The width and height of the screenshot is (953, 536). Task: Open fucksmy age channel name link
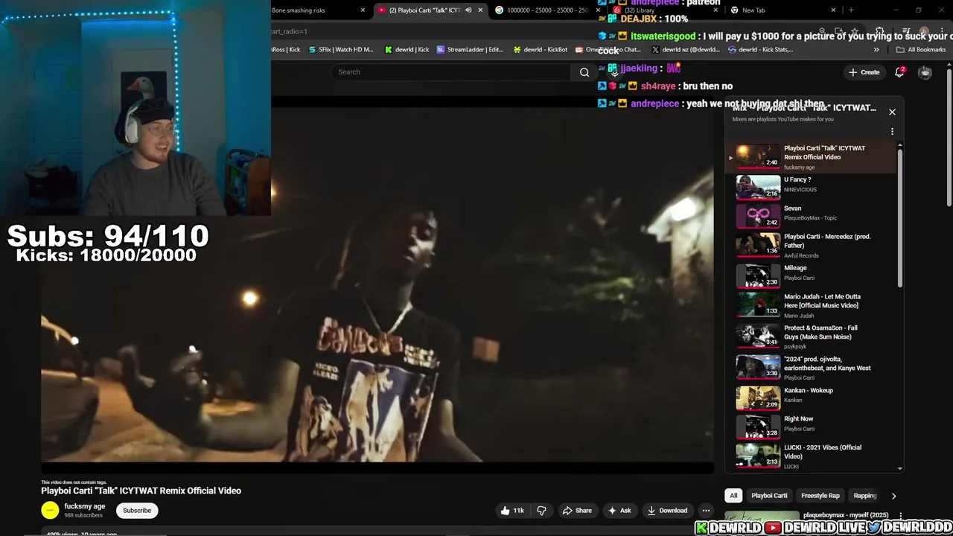pos(85,506)
